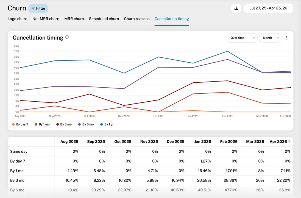Image resolution: width=301 pixels, height=198 pixels.
Task: Click the Jan 2026 column header
Action: click(202, 142)
